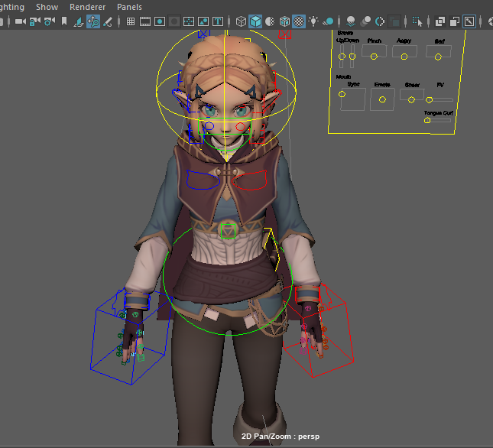Click the Use Default Material icon
The height and width of the screenshot is (448, 493).
(x=270, y=21)
